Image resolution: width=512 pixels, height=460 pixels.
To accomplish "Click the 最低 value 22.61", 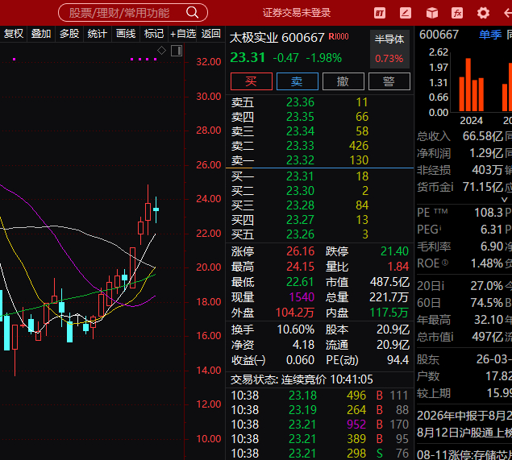I will pyautogui.click(x=301, y=282).
